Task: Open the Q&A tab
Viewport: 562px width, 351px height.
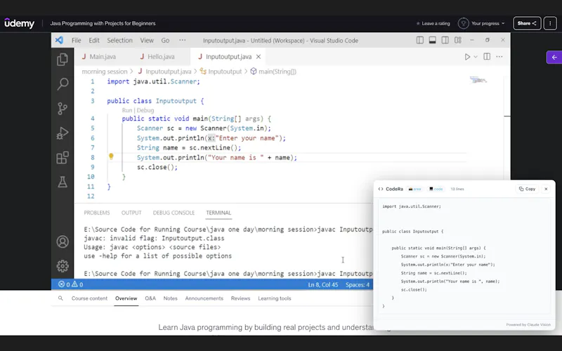Action: 150,298
